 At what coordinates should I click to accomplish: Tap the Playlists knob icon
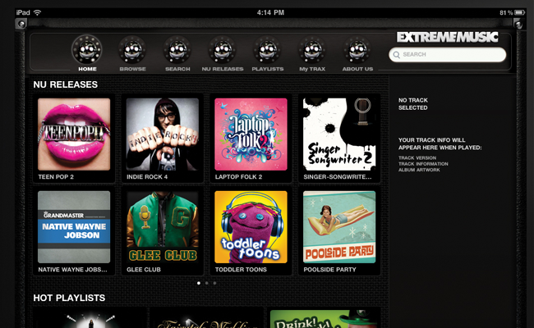pos(267,50)
